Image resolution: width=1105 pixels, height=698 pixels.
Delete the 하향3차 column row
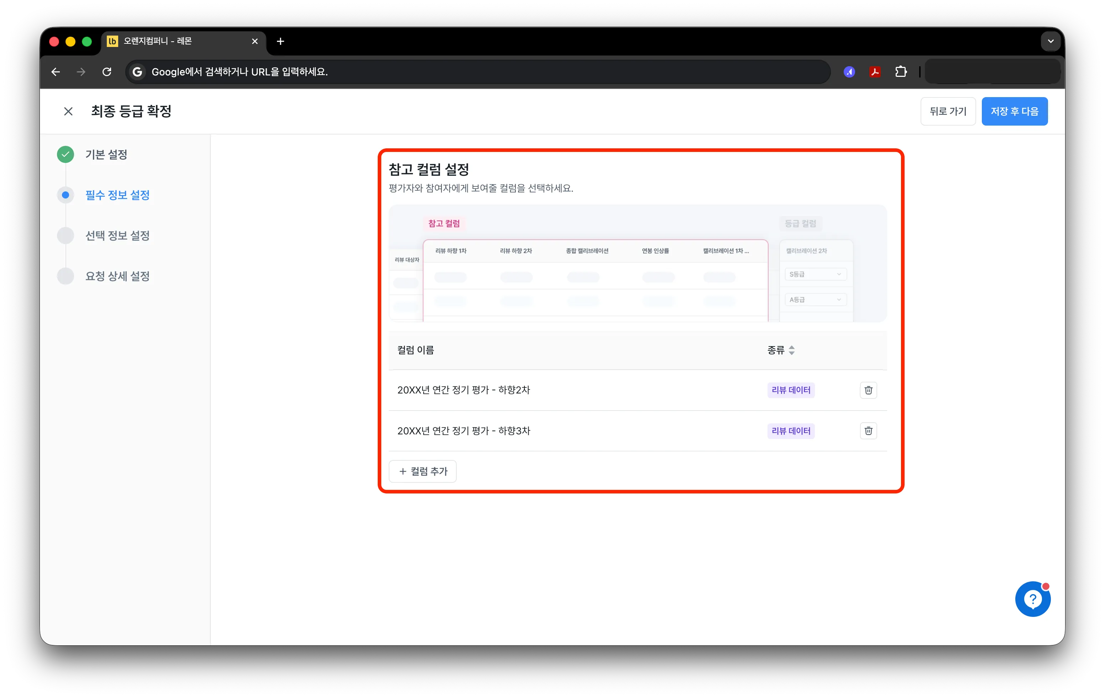pos(868,430)
